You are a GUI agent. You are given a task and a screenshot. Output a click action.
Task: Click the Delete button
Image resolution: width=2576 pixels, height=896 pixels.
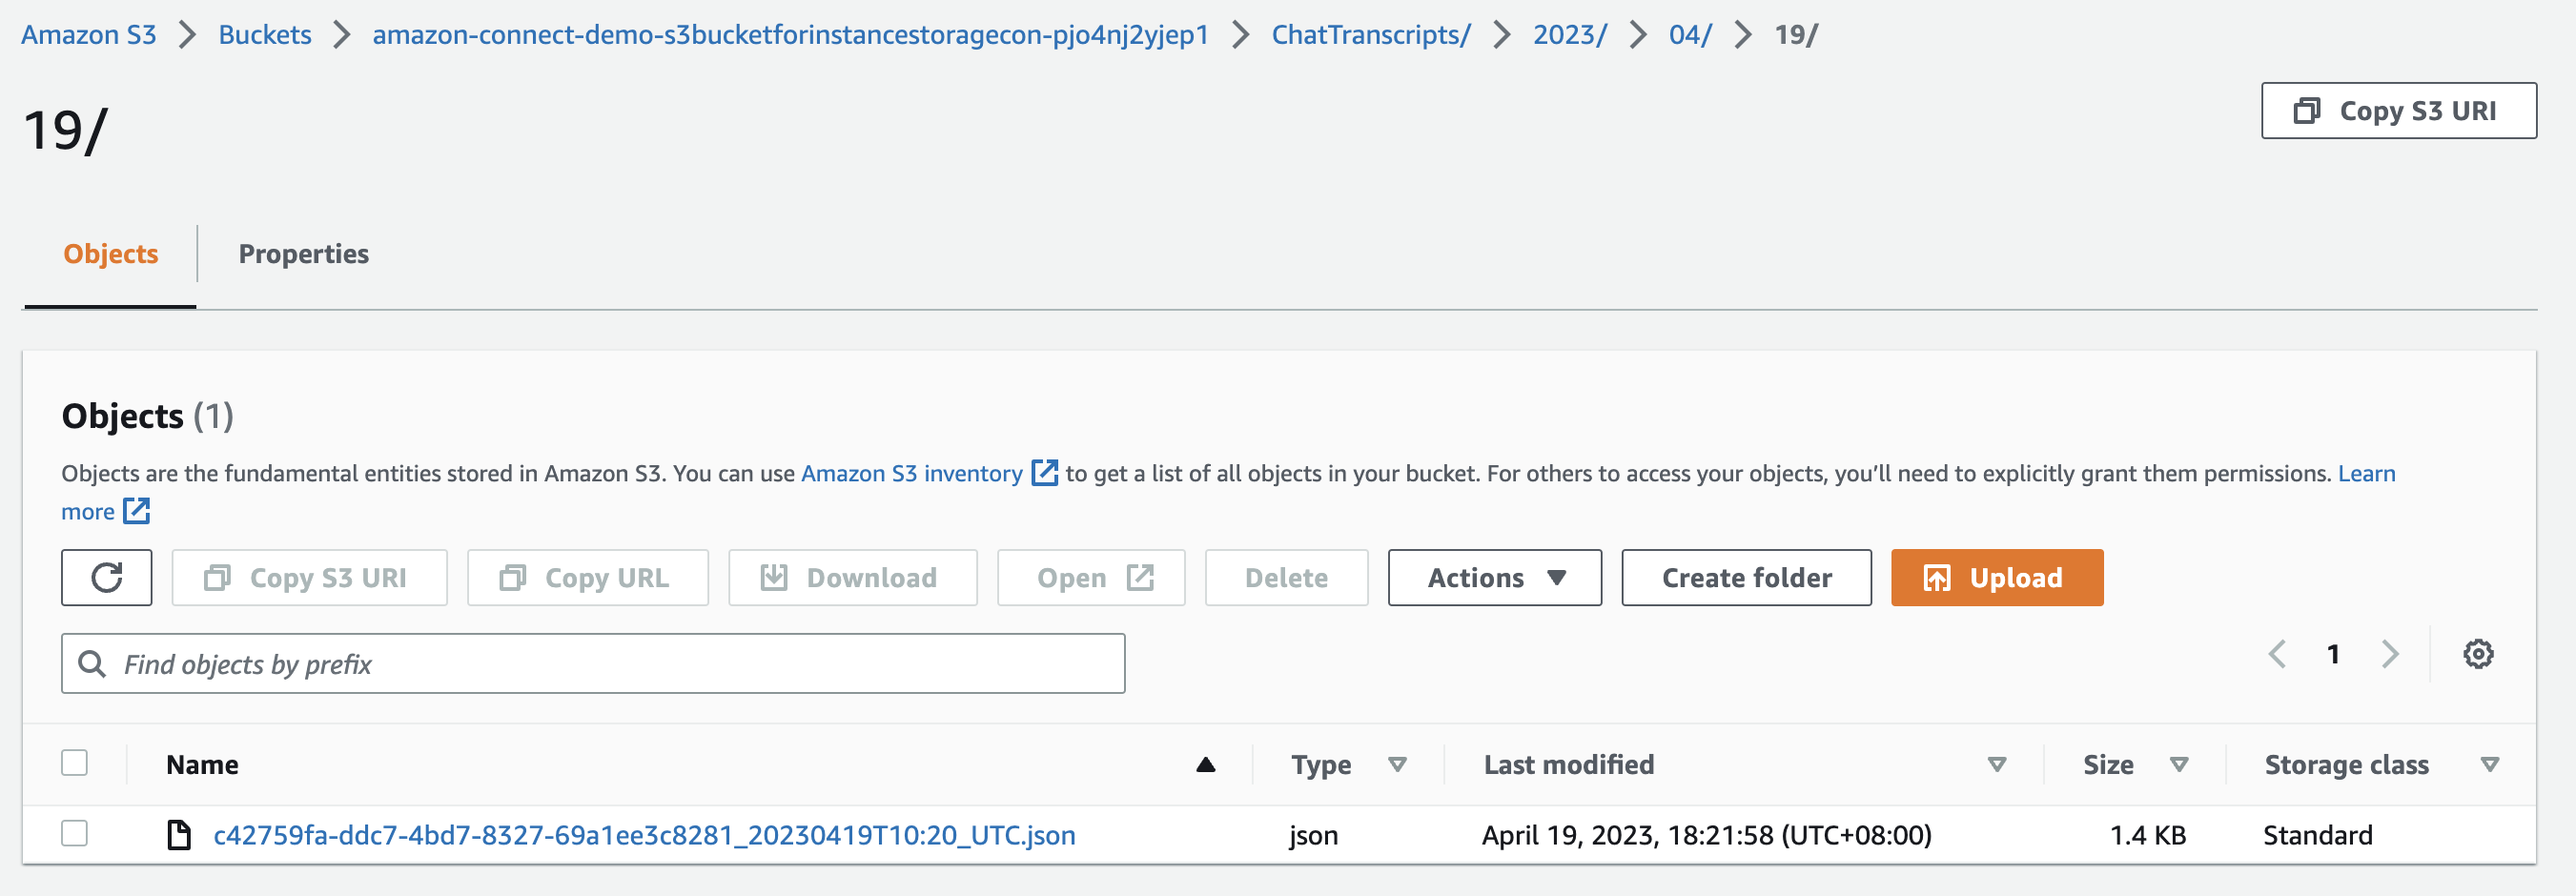pos(1286,577)
